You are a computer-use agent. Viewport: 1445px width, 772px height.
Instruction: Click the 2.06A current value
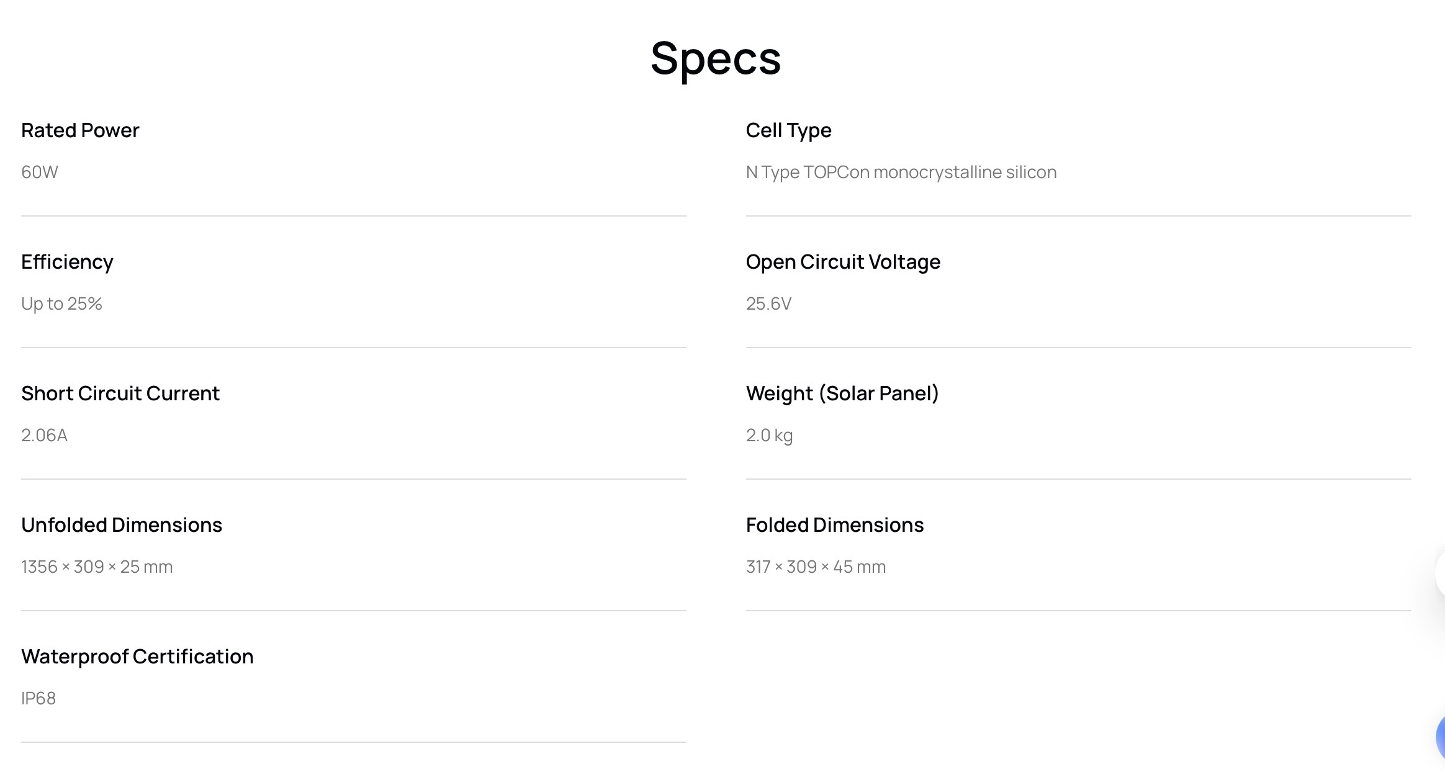tap(44, 435)
